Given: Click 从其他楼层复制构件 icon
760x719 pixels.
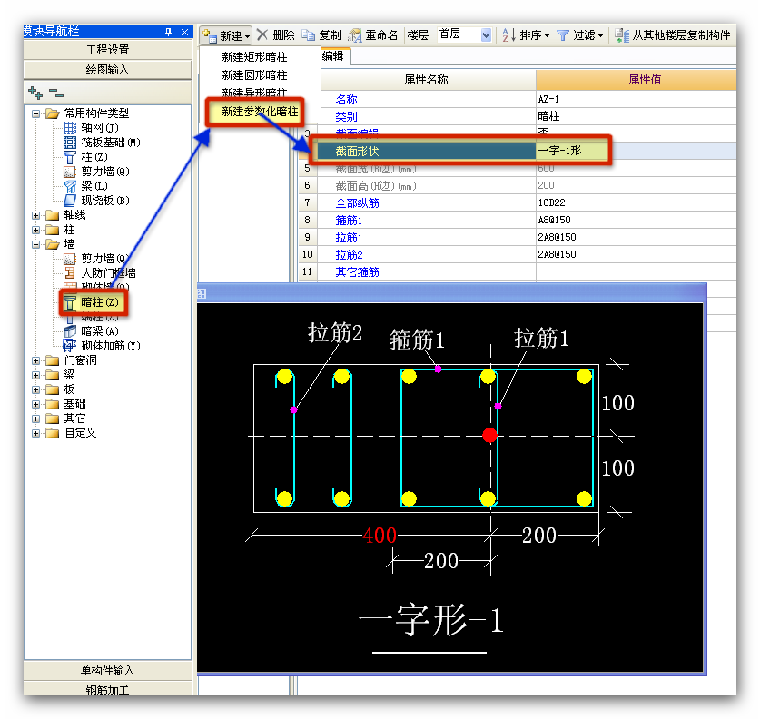Looking at the screenshot, I should point(621,35).
